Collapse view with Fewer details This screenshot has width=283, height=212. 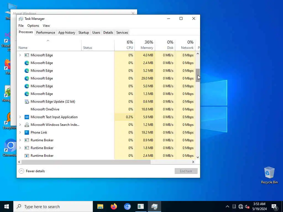coord(32,171)
